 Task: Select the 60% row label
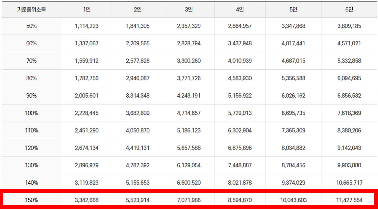[x=31, y=43]
